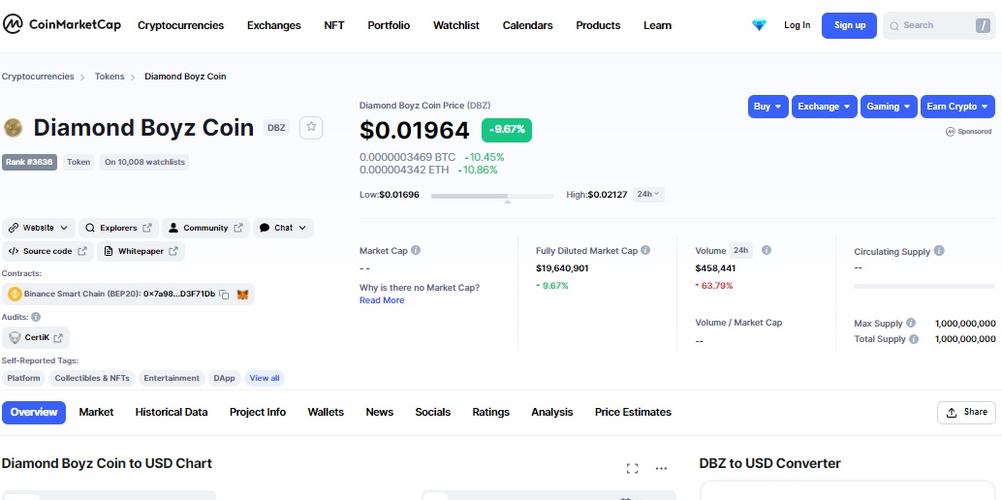This screenshot has width=1002, height=500.
Task: Open the Earn Crypto dropdown
Action: coord(957,107)
